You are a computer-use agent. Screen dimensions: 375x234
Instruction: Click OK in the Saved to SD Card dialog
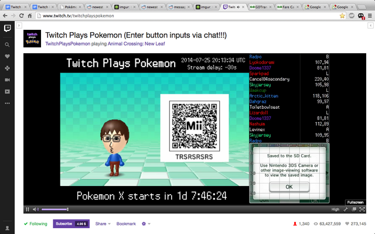[289, 187]
